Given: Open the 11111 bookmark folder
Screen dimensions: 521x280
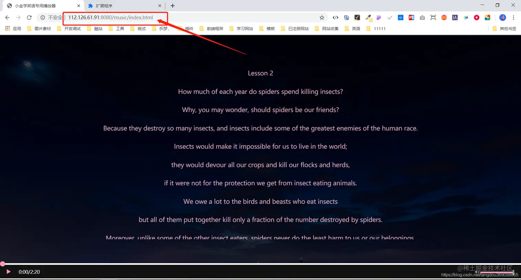Looking at the screenshot, I should click(x=376, y=29).
